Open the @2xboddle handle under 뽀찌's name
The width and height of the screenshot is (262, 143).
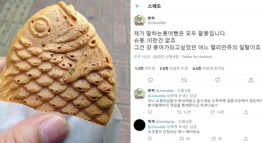pos(157,23)
